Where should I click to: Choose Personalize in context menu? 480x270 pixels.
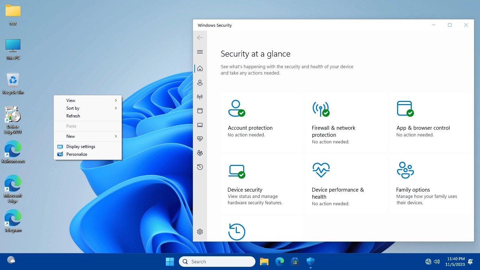[x=88, y=154]
